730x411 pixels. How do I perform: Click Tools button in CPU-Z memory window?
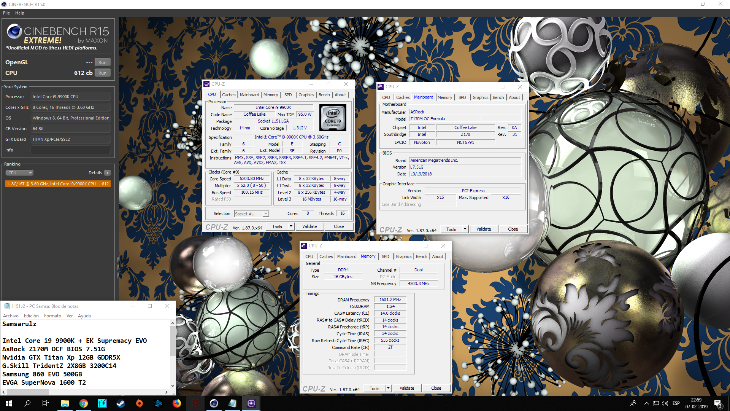(x=375, y=388)
